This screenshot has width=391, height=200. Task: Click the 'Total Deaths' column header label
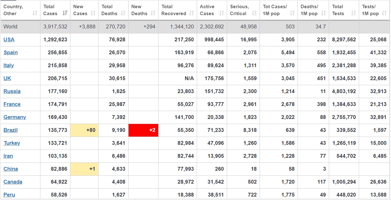click(110, 10)
